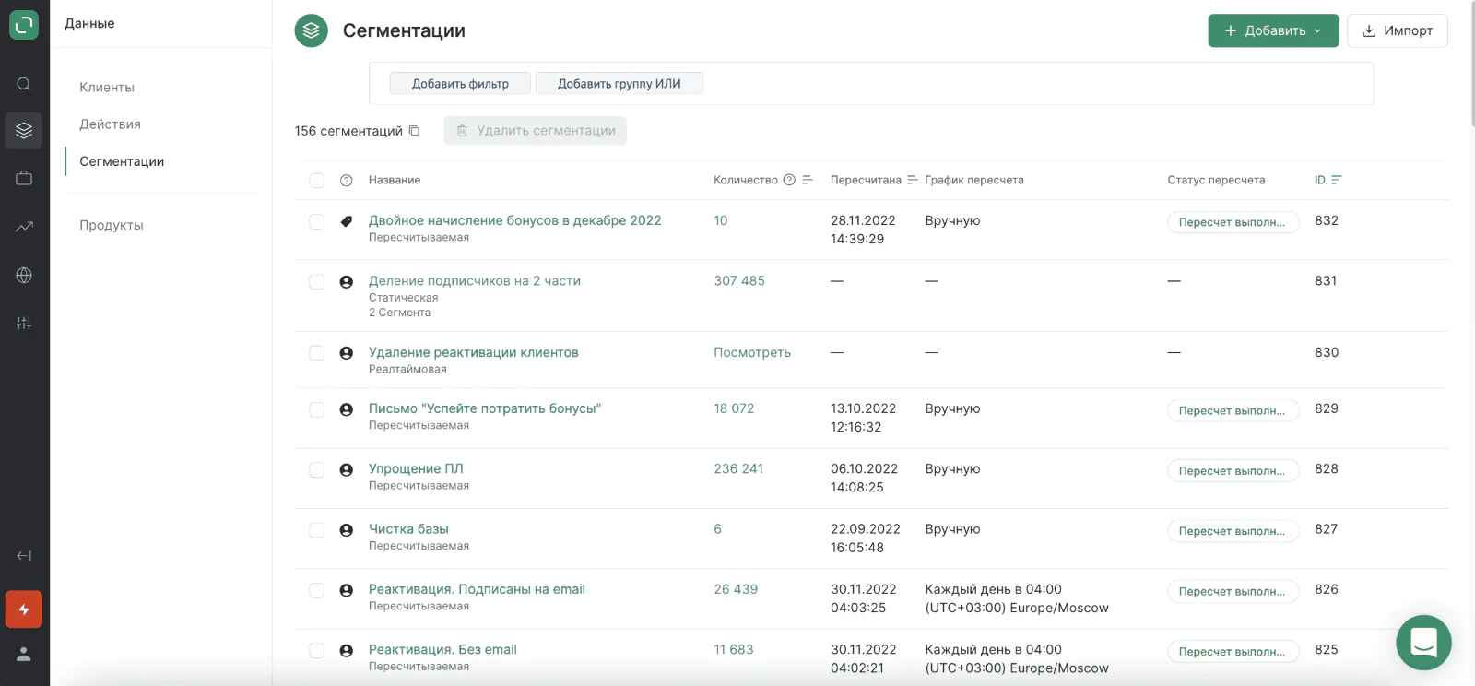1475x686 pixels.
Task: Open Продукты in the side menu
Action: (112, 225)
